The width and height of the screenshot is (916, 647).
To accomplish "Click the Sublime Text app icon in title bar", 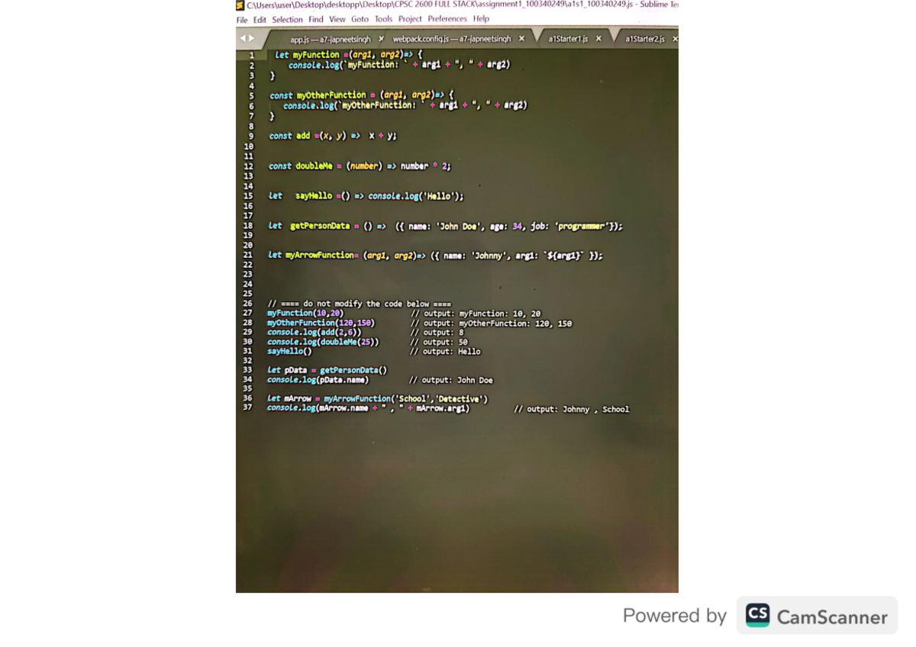I will click(240, 5).
